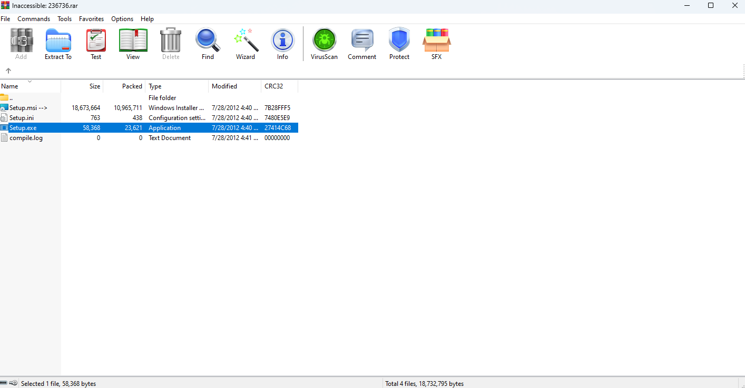Go up one folder level arrow
The image size is (745, 388).
pos(8,71)
